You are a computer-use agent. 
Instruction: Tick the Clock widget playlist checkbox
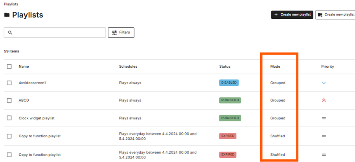(x=9, y=118)
